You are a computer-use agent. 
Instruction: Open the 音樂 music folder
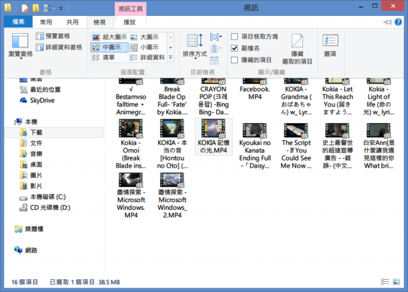[31, 154]
